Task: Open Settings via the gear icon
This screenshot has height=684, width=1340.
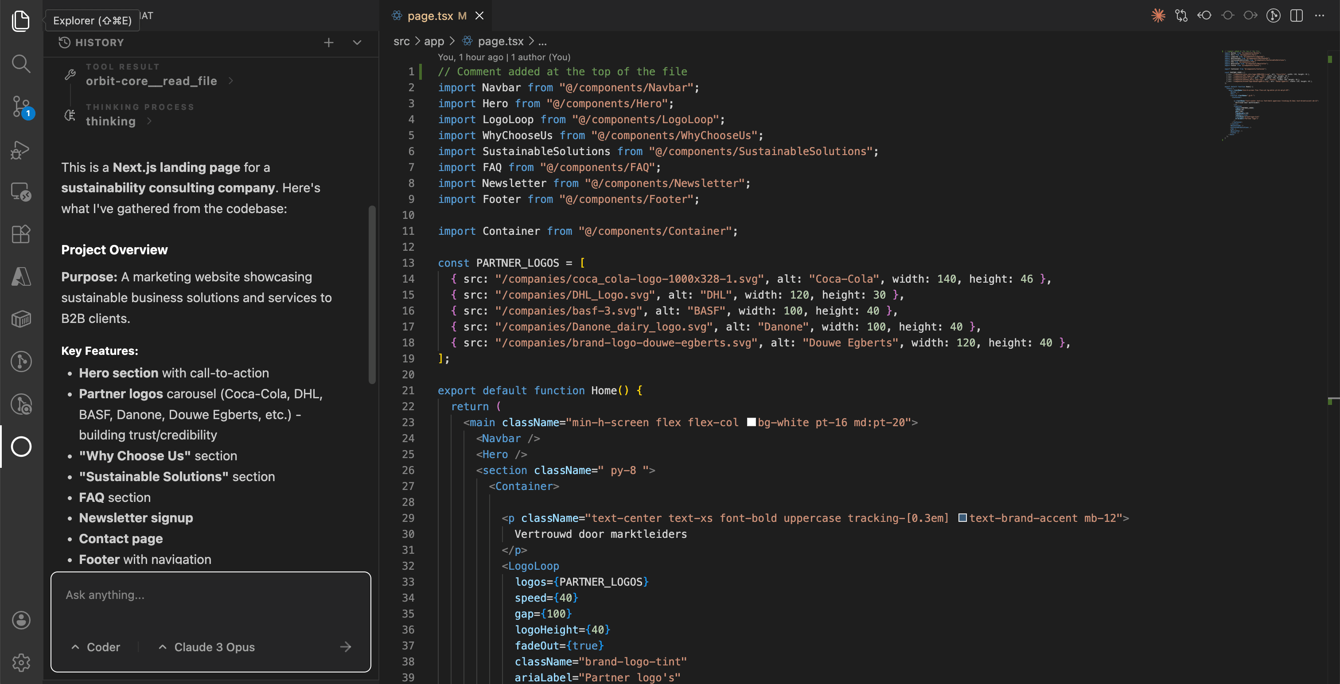Action: pos(21,662)
